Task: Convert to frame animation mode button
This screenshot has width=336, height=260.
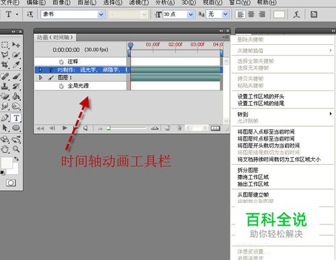Action: [x=215, y=128]
